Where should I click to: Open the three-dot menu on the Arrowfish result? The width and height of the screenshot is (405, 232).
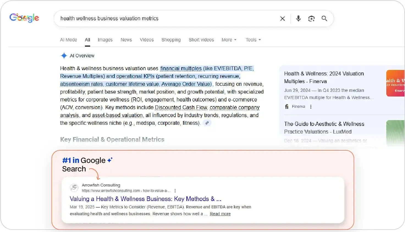175,190
